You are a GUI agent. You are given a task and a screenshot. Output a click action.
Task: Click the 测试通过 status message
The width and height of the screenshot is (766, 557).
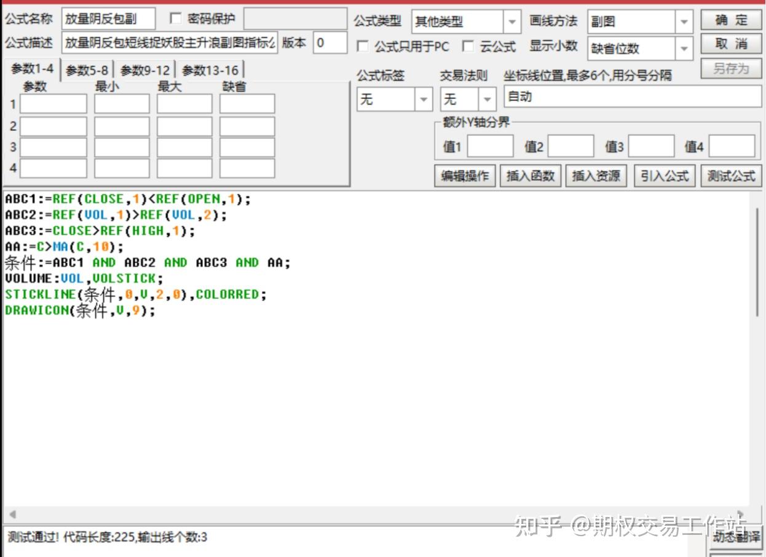(108, 537)
